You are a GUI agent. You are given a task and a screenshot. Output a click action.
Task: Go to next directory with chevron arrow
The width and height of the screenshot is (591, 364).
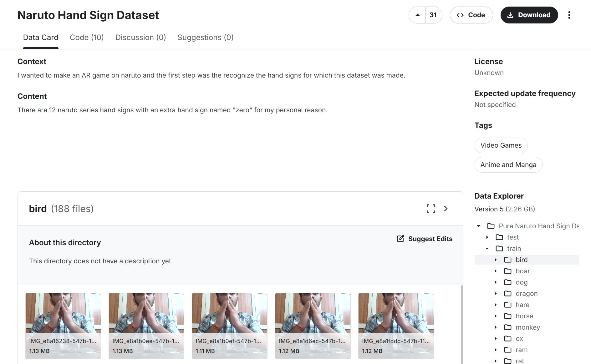point(446,209)
